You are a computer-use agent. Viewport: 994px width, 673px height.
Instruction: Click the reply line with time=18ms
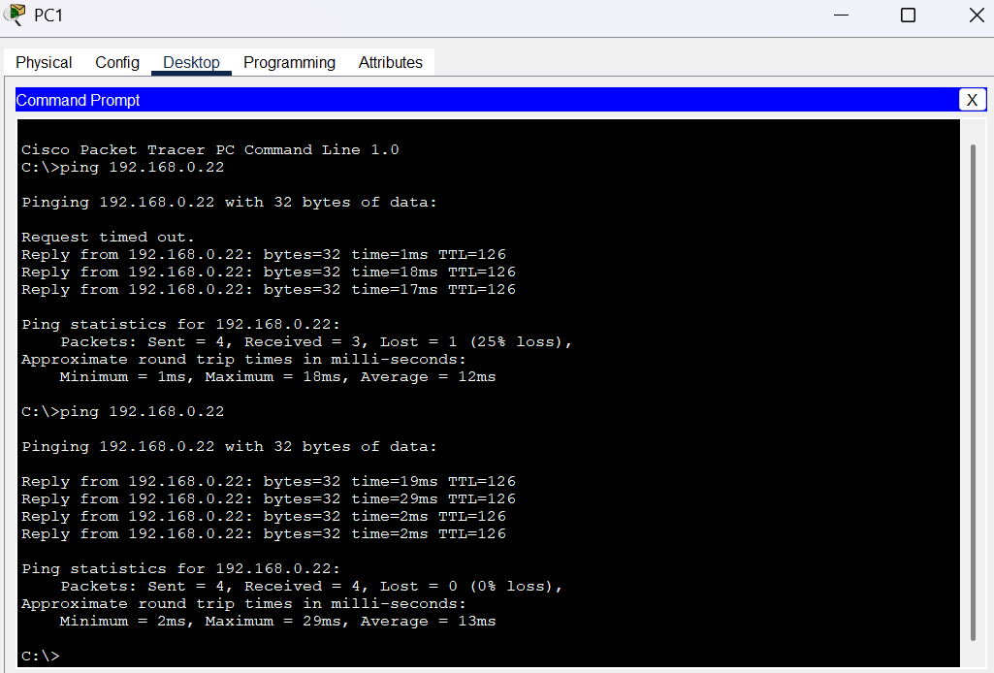click(x=269, y=272)
